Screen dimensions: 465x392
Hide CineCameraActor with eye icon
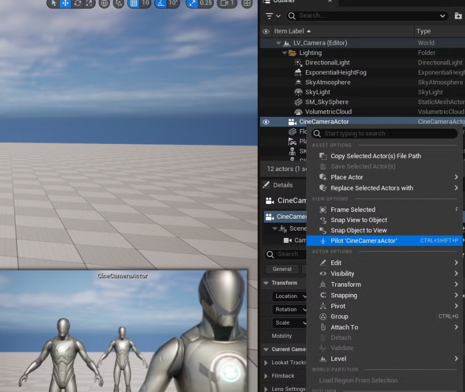click(x=266, y=122)
